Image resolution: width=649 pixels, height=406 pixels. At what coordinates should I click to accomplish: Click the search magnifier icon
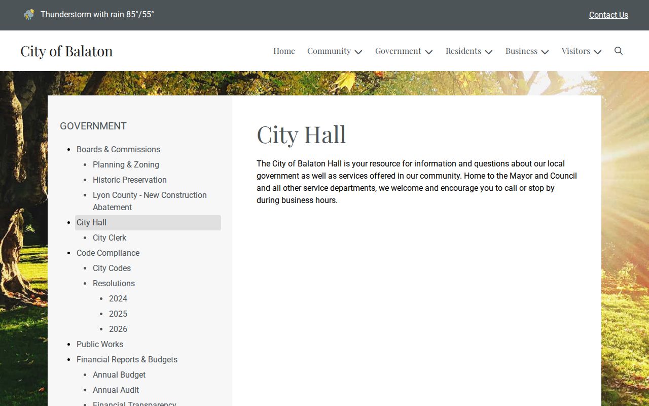pos(619,51)
